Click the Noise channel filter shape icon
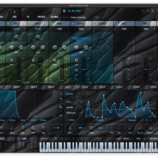This screenshot has width=158, height=158. [x=55, y=79]
